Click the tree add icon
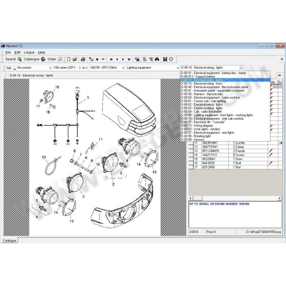Image resolution: width=286 pixels, height=286 pixels. (x=151, y=59)
